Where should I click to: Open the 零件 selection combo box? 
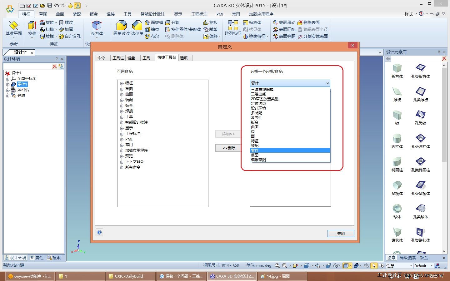coord(290,83)
